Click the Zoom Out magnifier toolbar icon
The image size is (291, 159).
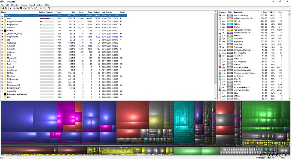[45, 9]
